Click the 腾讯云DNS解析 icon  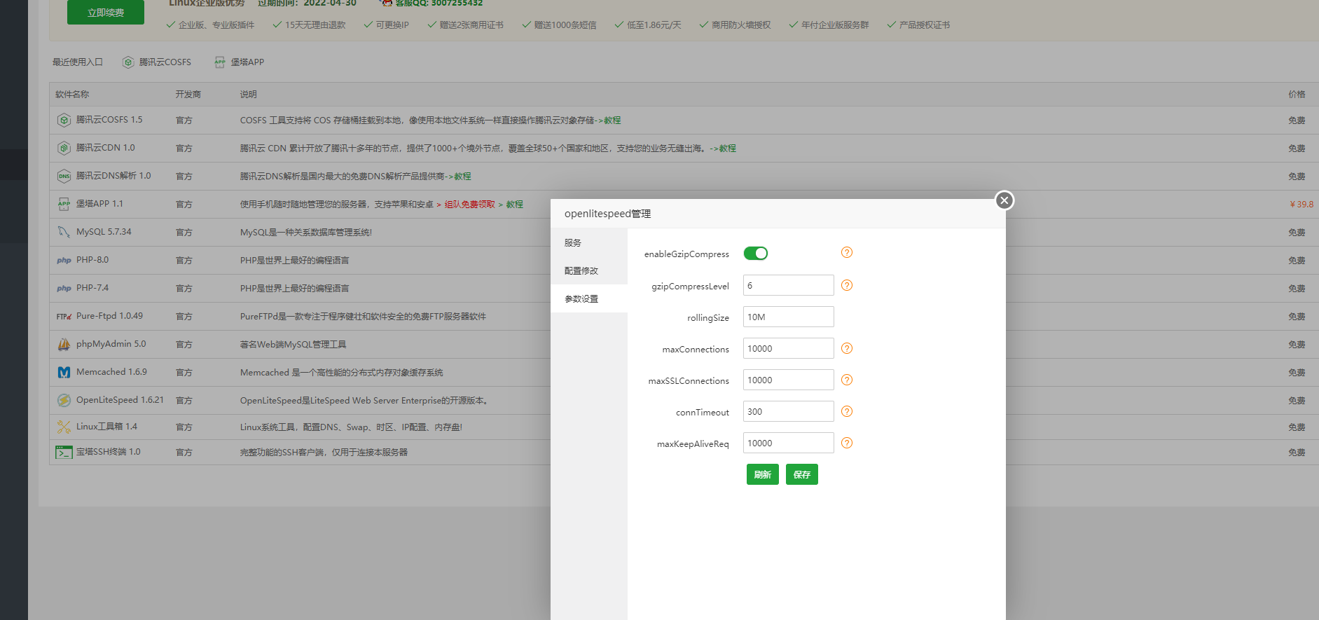click(x=64, y=176)
